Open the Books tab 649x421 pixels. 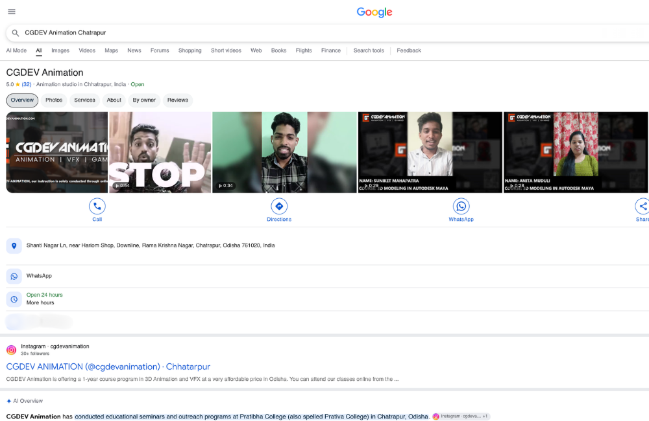pos(278,51)
